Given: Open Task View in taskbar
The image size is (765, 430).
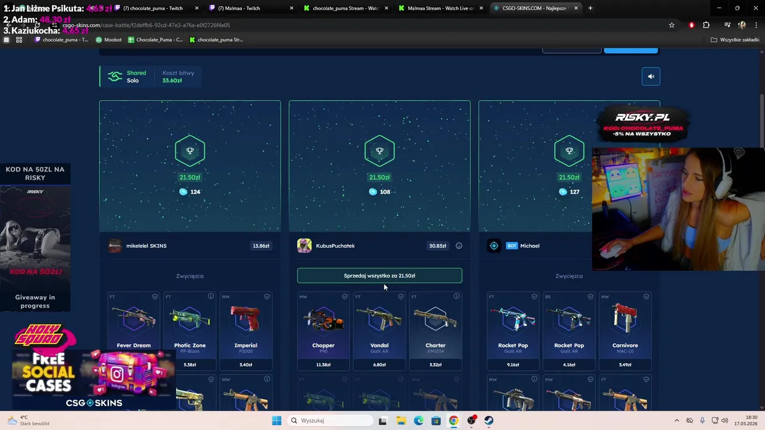Looking at the screenshot, I should (x=382, y=420).
